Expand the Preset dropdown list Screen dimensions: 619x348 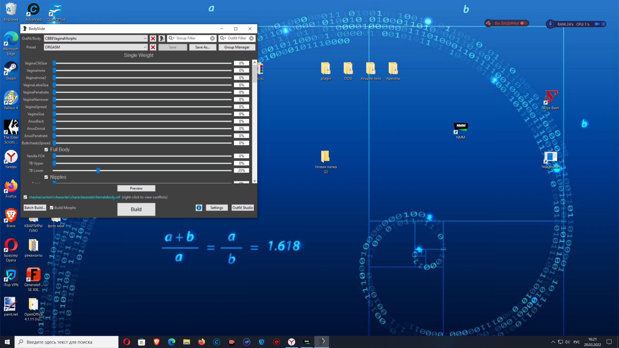[x=145, y=47]
